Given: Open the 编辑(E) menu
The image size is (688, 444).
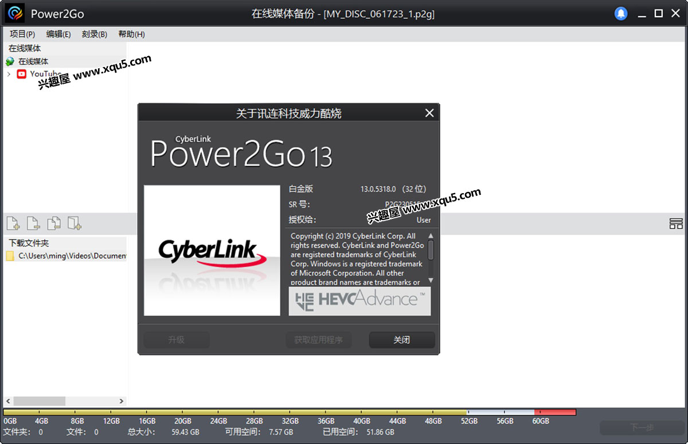Looking at the screenshot, I should tap(58, 34).
